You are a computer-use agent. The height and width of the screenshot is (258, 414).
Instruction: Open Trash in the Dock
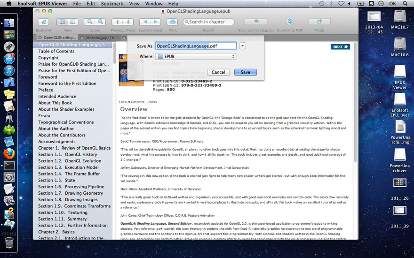(9, 243)
